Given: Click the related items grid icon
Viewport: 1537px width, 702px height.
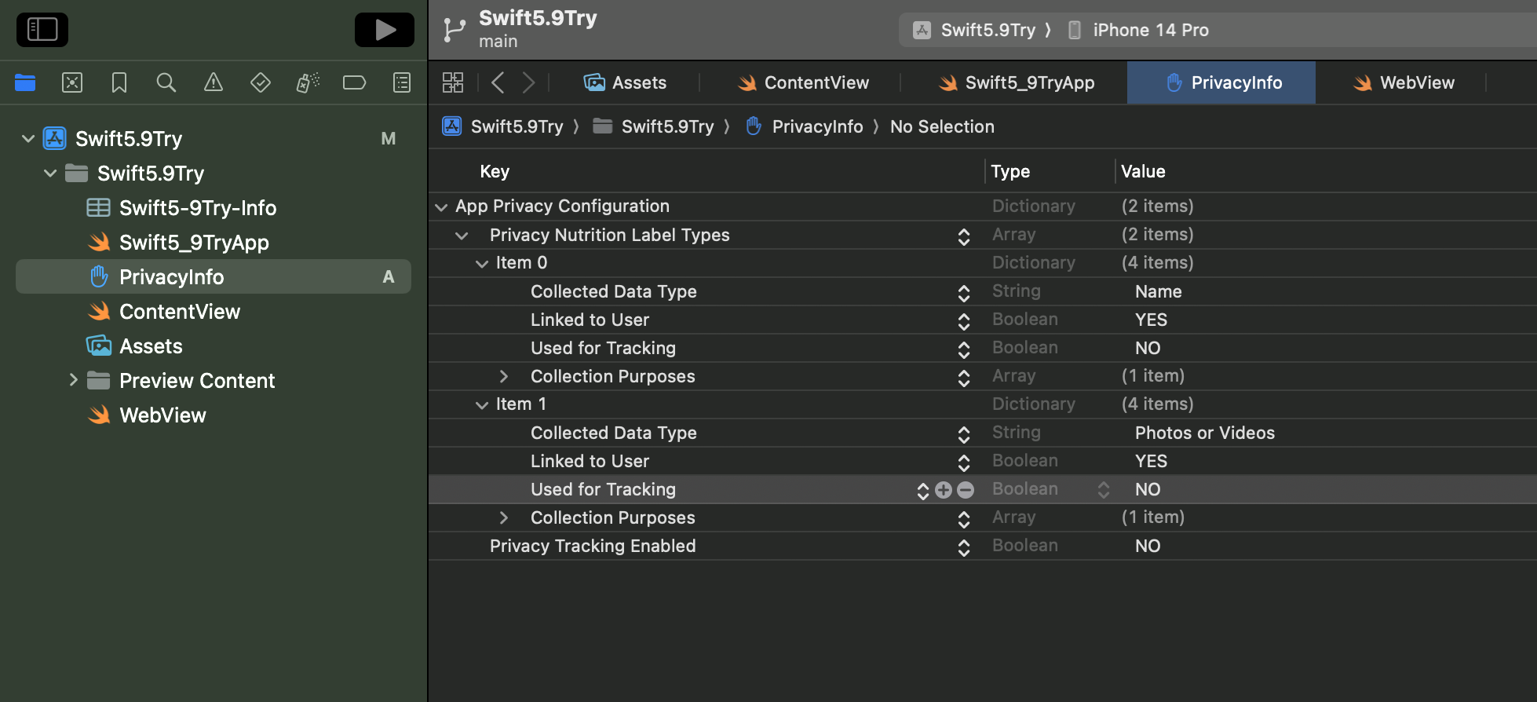Looking at the screenshot, I should click(453, 82).
